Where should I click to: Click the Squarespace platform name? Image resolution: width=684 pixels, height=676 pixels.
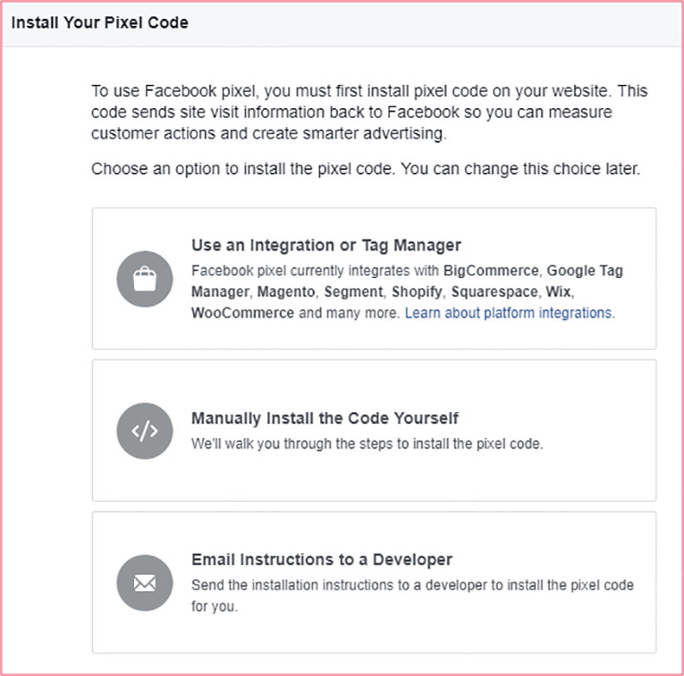(494, 292)
